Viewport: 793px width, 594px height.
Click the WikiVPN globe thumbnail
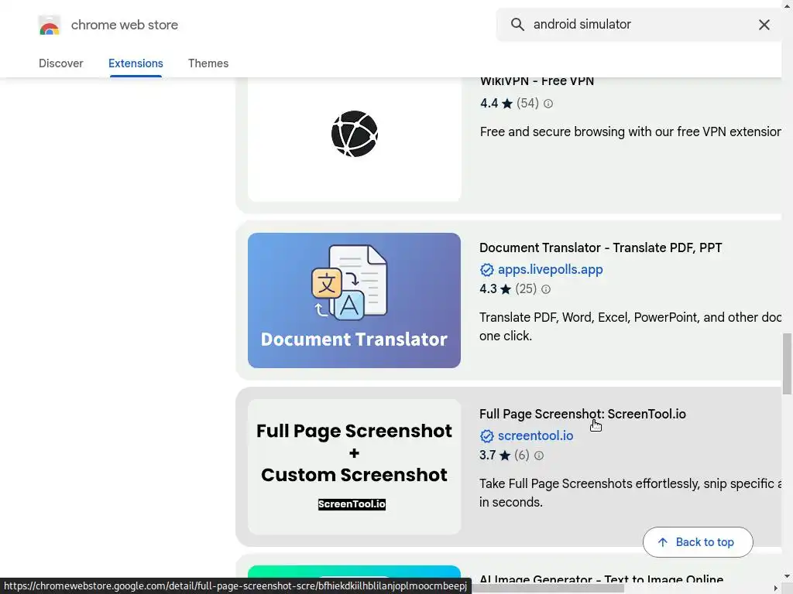[x=355, y=134]
